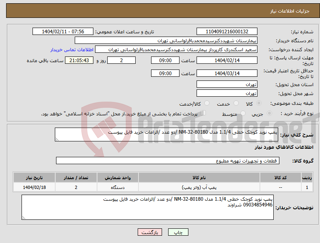
Task: Click the واحد شمارش column header
Action: [x=118, y=178]
